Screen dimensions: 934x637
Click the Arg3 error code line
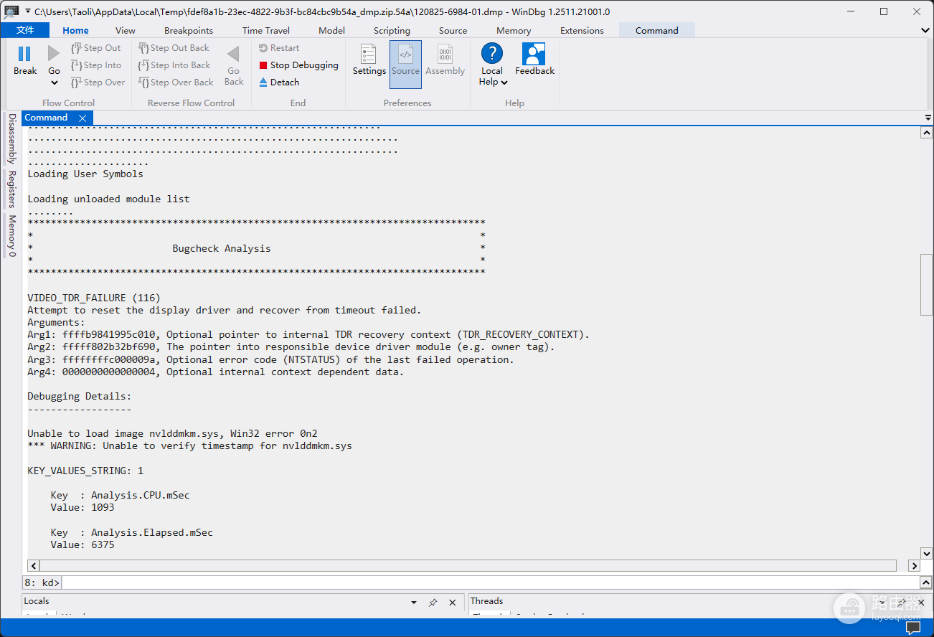pyautogui.click(x=270, y=359)
